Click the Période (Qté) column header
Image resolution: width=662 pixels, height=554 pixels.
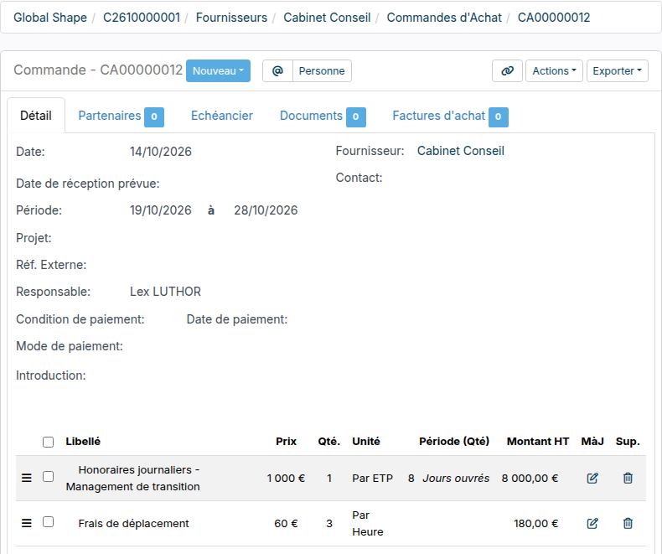tap(454, 442)
